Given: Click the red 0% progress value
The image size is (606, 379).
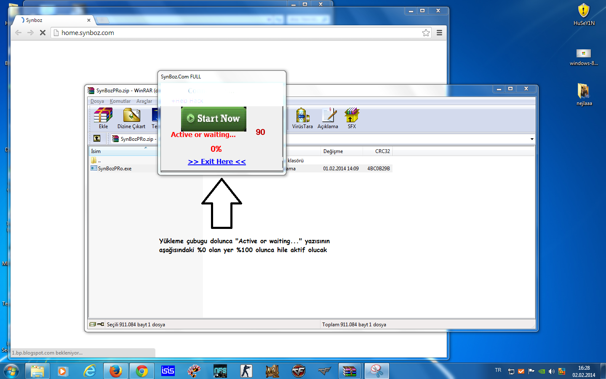Looking at the screenshot, I should tap(216, 149).
